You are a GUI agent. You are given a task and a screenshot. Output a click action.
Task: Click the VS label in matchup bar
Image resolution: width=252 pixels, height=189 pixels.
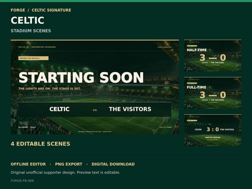pos(95,110)
